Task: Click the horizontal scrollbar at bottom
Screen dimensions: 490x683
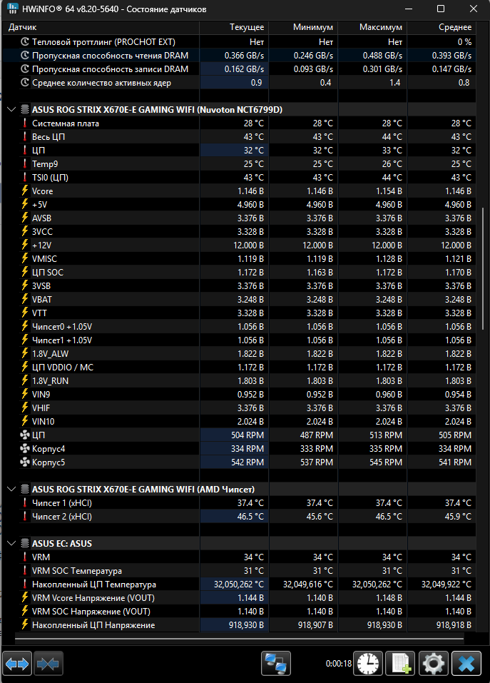Action: pos(240,639)
